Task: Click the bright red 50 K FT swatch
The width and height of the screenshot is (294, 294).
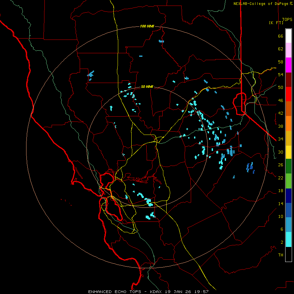Action: click(288, 94)
